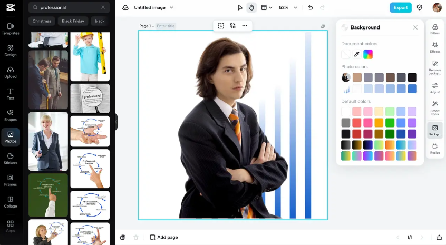446x245 pixels.
Task: Open the 53% zoom dropdown
Action: pyautogui.click(x=296, y=8)
